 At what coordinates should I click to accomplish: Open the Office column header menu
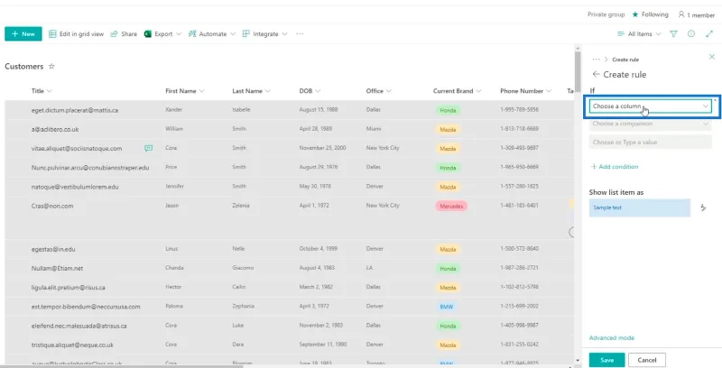coord(378,91)
